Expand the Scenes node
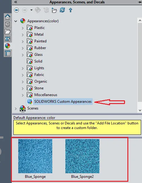This screenshot has width=142, height=183. (16, 109)
